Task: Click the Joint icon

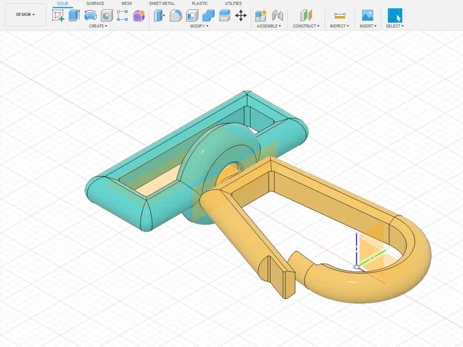Action: click(x=277, y=16)
